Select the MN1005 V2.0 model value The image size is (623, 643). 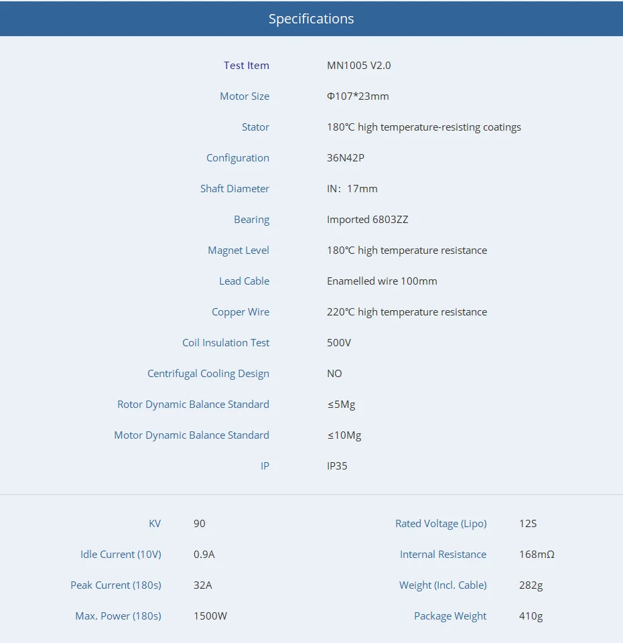(358, 66)
